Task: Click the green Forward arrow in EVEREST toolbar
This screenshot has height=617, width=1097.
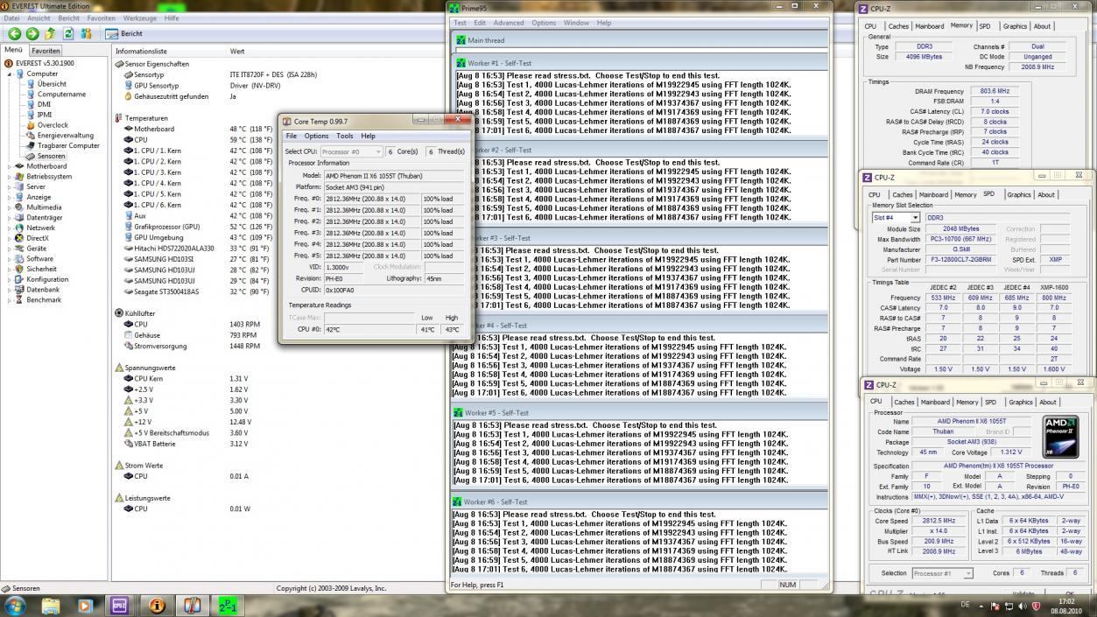Action: pyautogui.click(x=32, y=33)
